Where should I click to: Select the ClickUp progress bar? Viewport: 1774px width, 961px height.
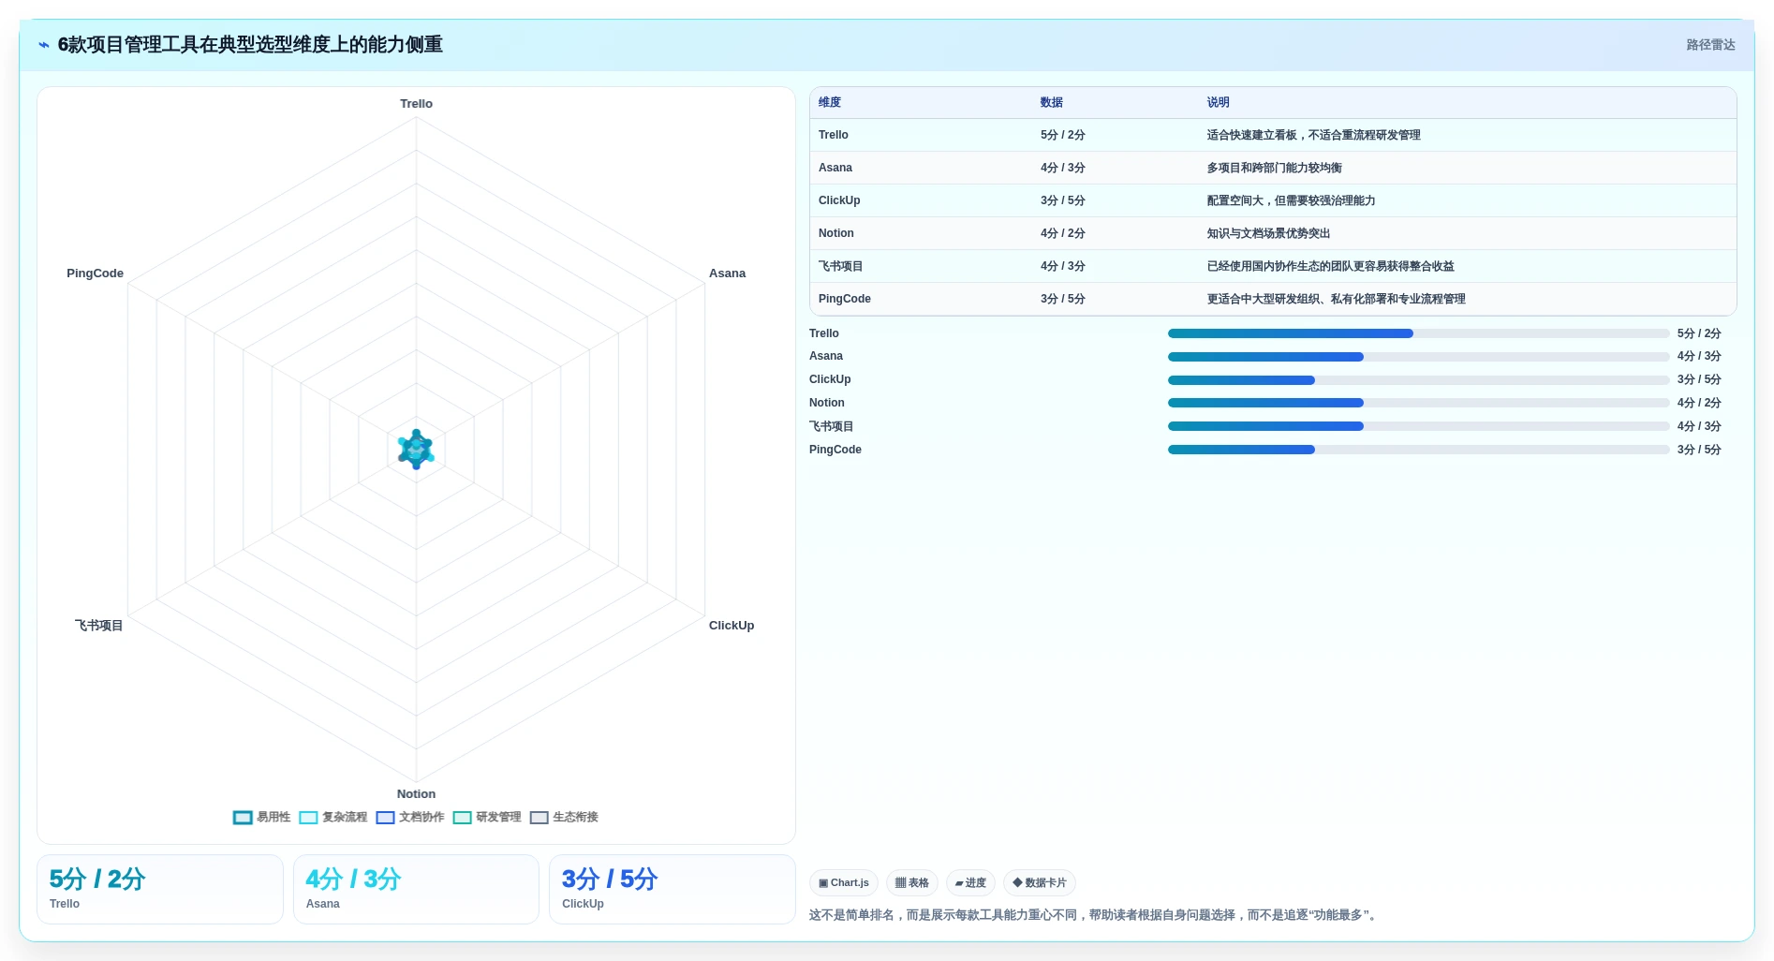(x=1418, y=380)
